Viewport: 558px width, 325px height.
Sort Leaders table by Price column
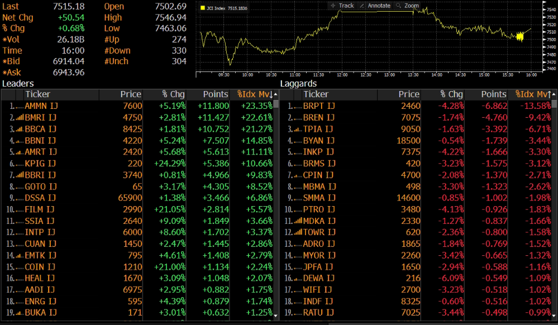(x=131, y=94)
